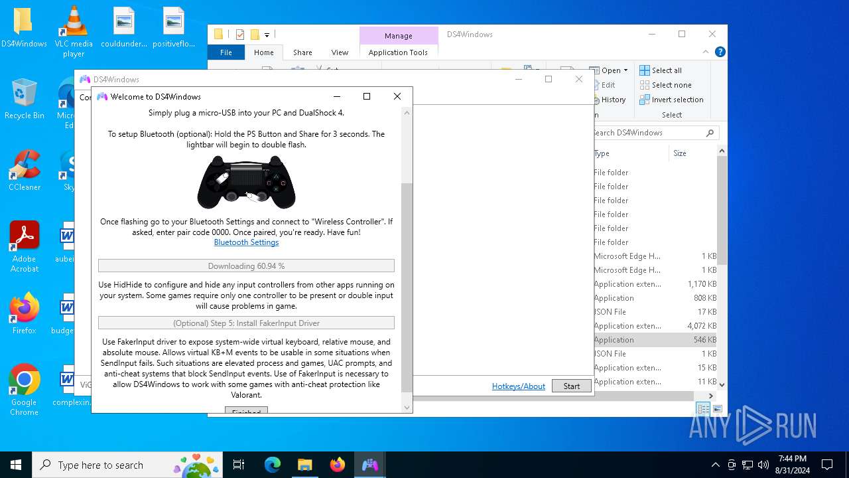Viewport: 849px width, 478px height.
Task: Switch to DS4Windows via its taskbar icon
Action: [369, 465]
